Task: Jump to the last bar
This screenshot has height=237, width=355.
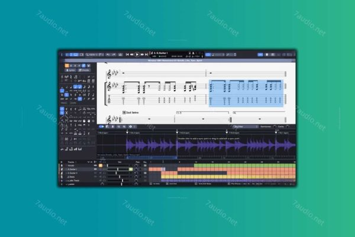Action: pos(147,55)
